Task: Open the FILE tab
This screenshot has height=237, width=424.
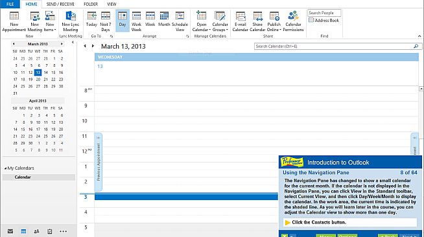Action: 10,4
